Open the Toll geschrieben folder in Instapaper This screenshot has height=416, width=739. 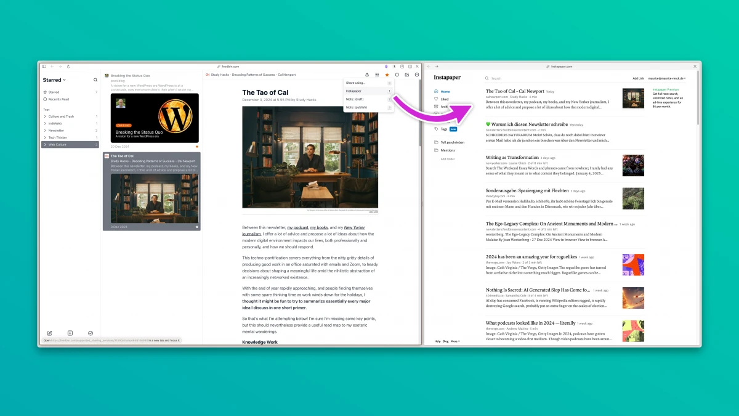pos(449,142)
